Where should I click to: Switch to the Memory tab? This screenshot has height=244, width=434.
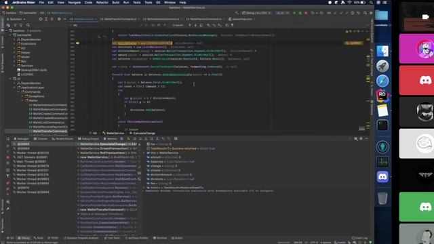[110, 139]
